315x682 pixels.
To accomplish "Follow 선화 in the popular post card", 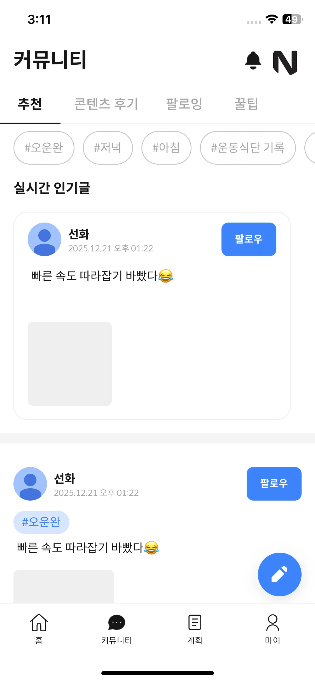I will click(249, 239).
